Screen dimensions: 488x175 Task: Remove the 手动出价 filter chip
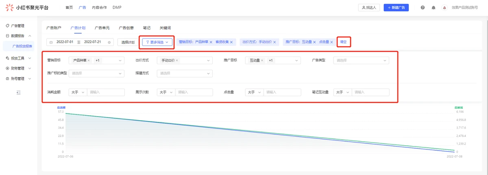tap(274, 42)
